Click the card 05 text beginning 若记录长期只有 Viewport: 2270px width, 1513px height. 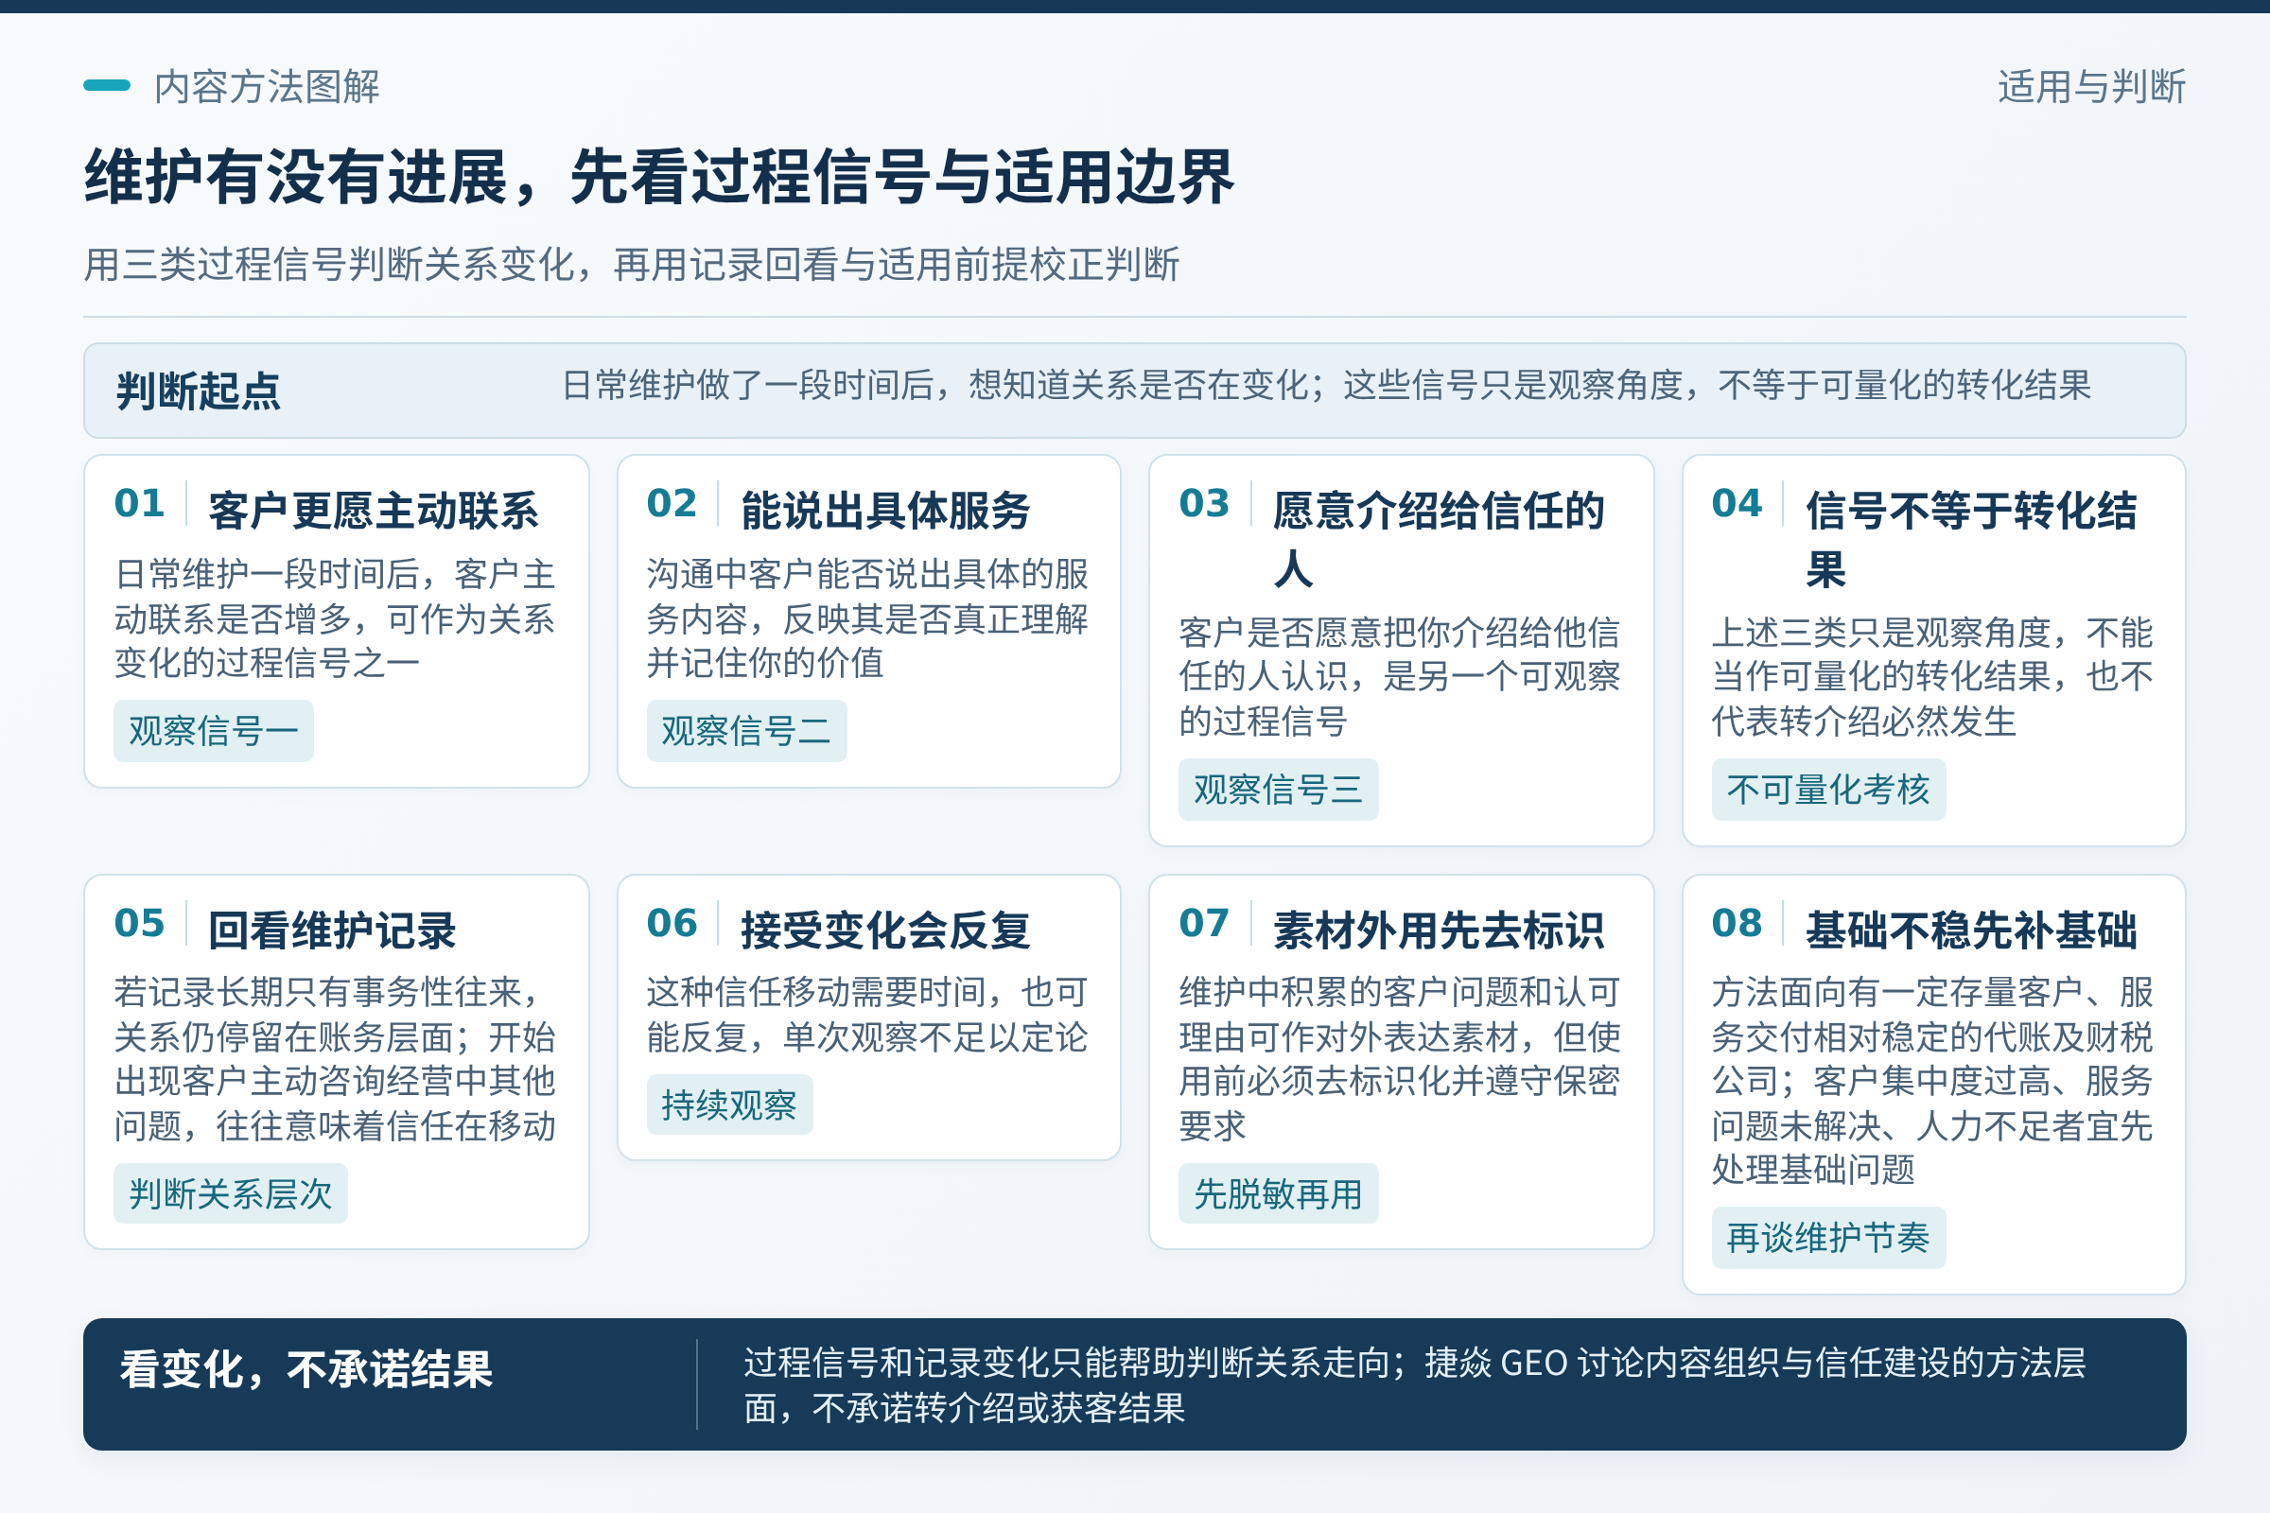335,1059
